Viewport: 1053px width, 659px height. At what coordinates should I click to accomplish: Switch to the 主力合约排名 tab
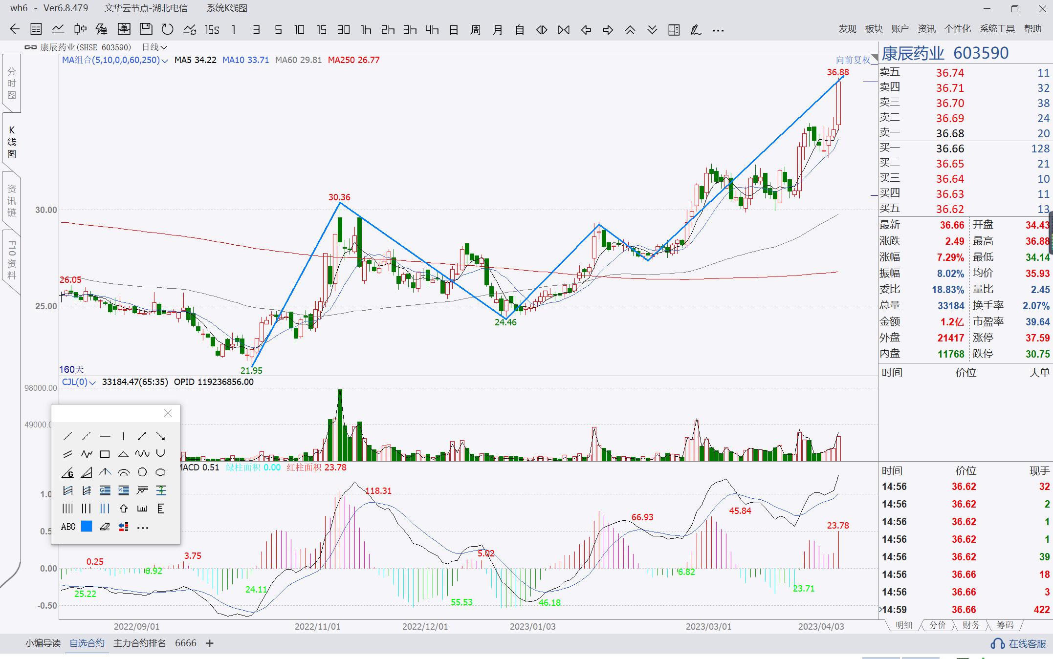coord(139,643)
